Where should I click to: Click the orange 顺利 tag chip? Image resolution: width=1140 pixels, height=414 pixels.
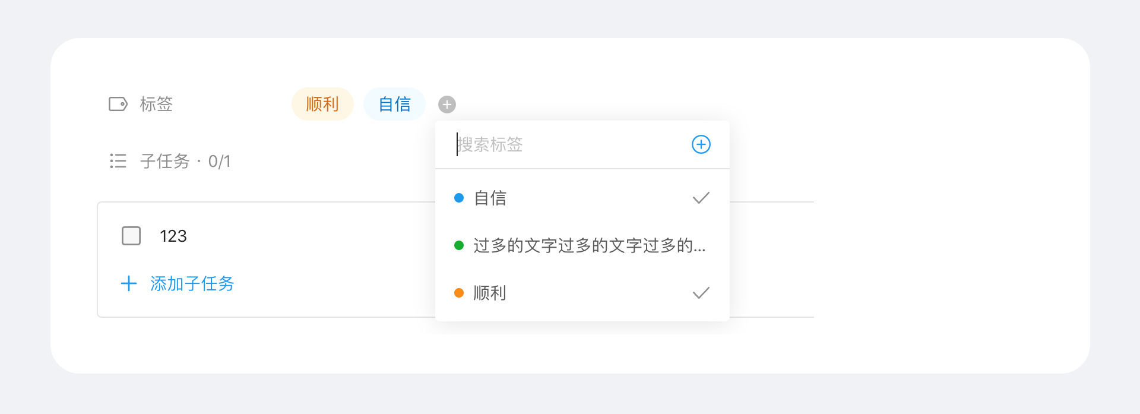click(322, 104)
